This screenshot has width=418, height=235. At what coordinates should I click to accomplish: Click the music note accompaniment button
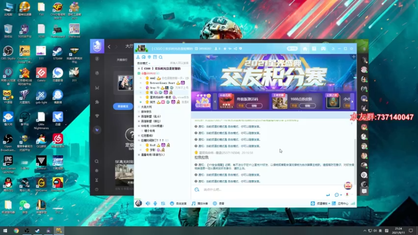pos(200,203)
